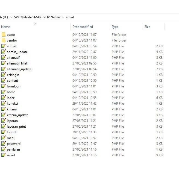Select the password file icon
The height and width of the screenshot is (179, 179).
click(x=4, y=144)
